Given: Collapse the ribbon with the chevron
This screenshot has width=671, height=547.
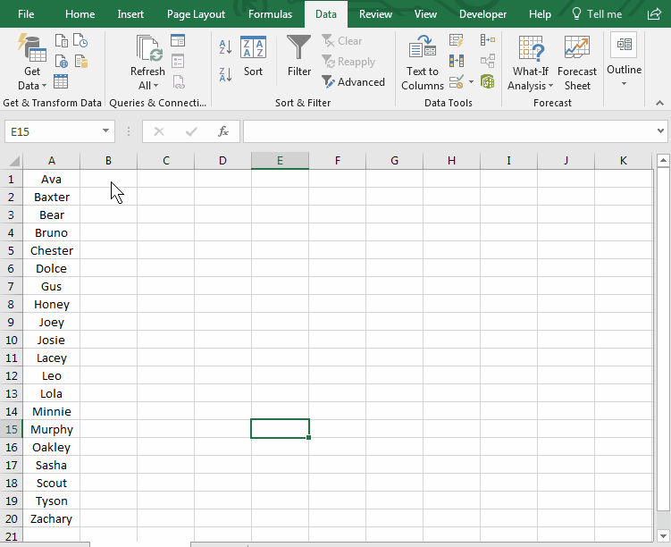Looking at the screenshot, I should tap(659, 103).
